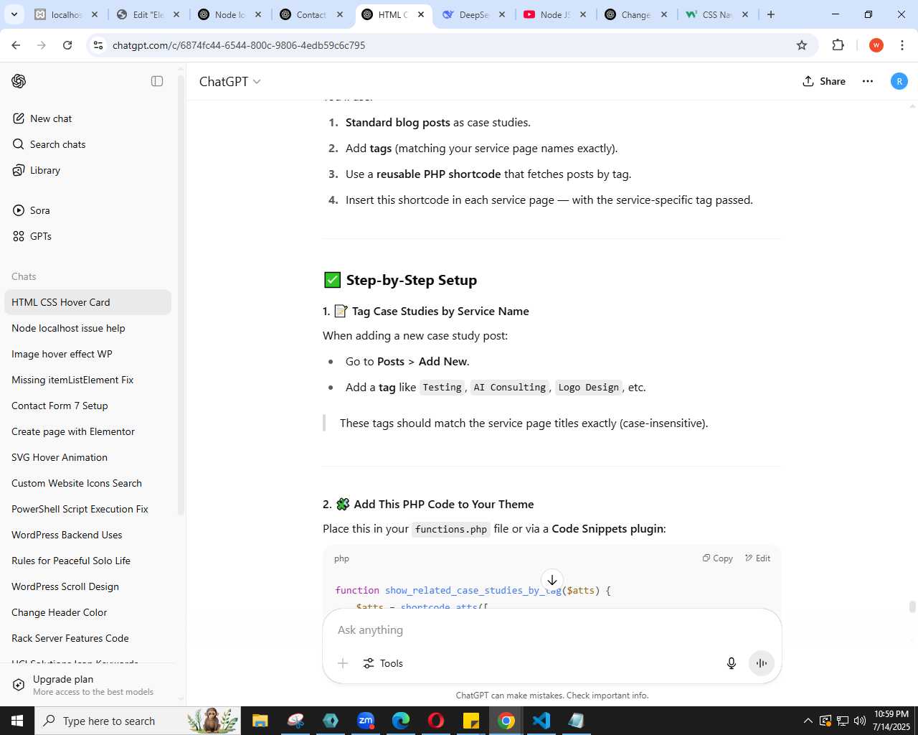Viewport: 918px width, 735px height.
Task: Open the Node localhost issue help chat
Action: tap(87, 328)
